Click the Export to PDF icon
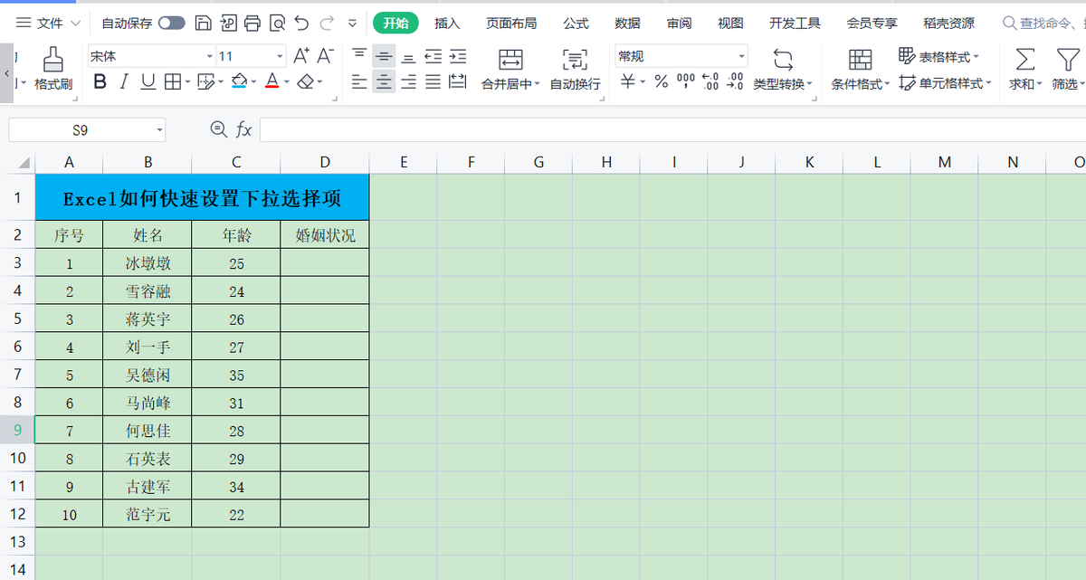The image size is (1086, 580). click(228, 23)
